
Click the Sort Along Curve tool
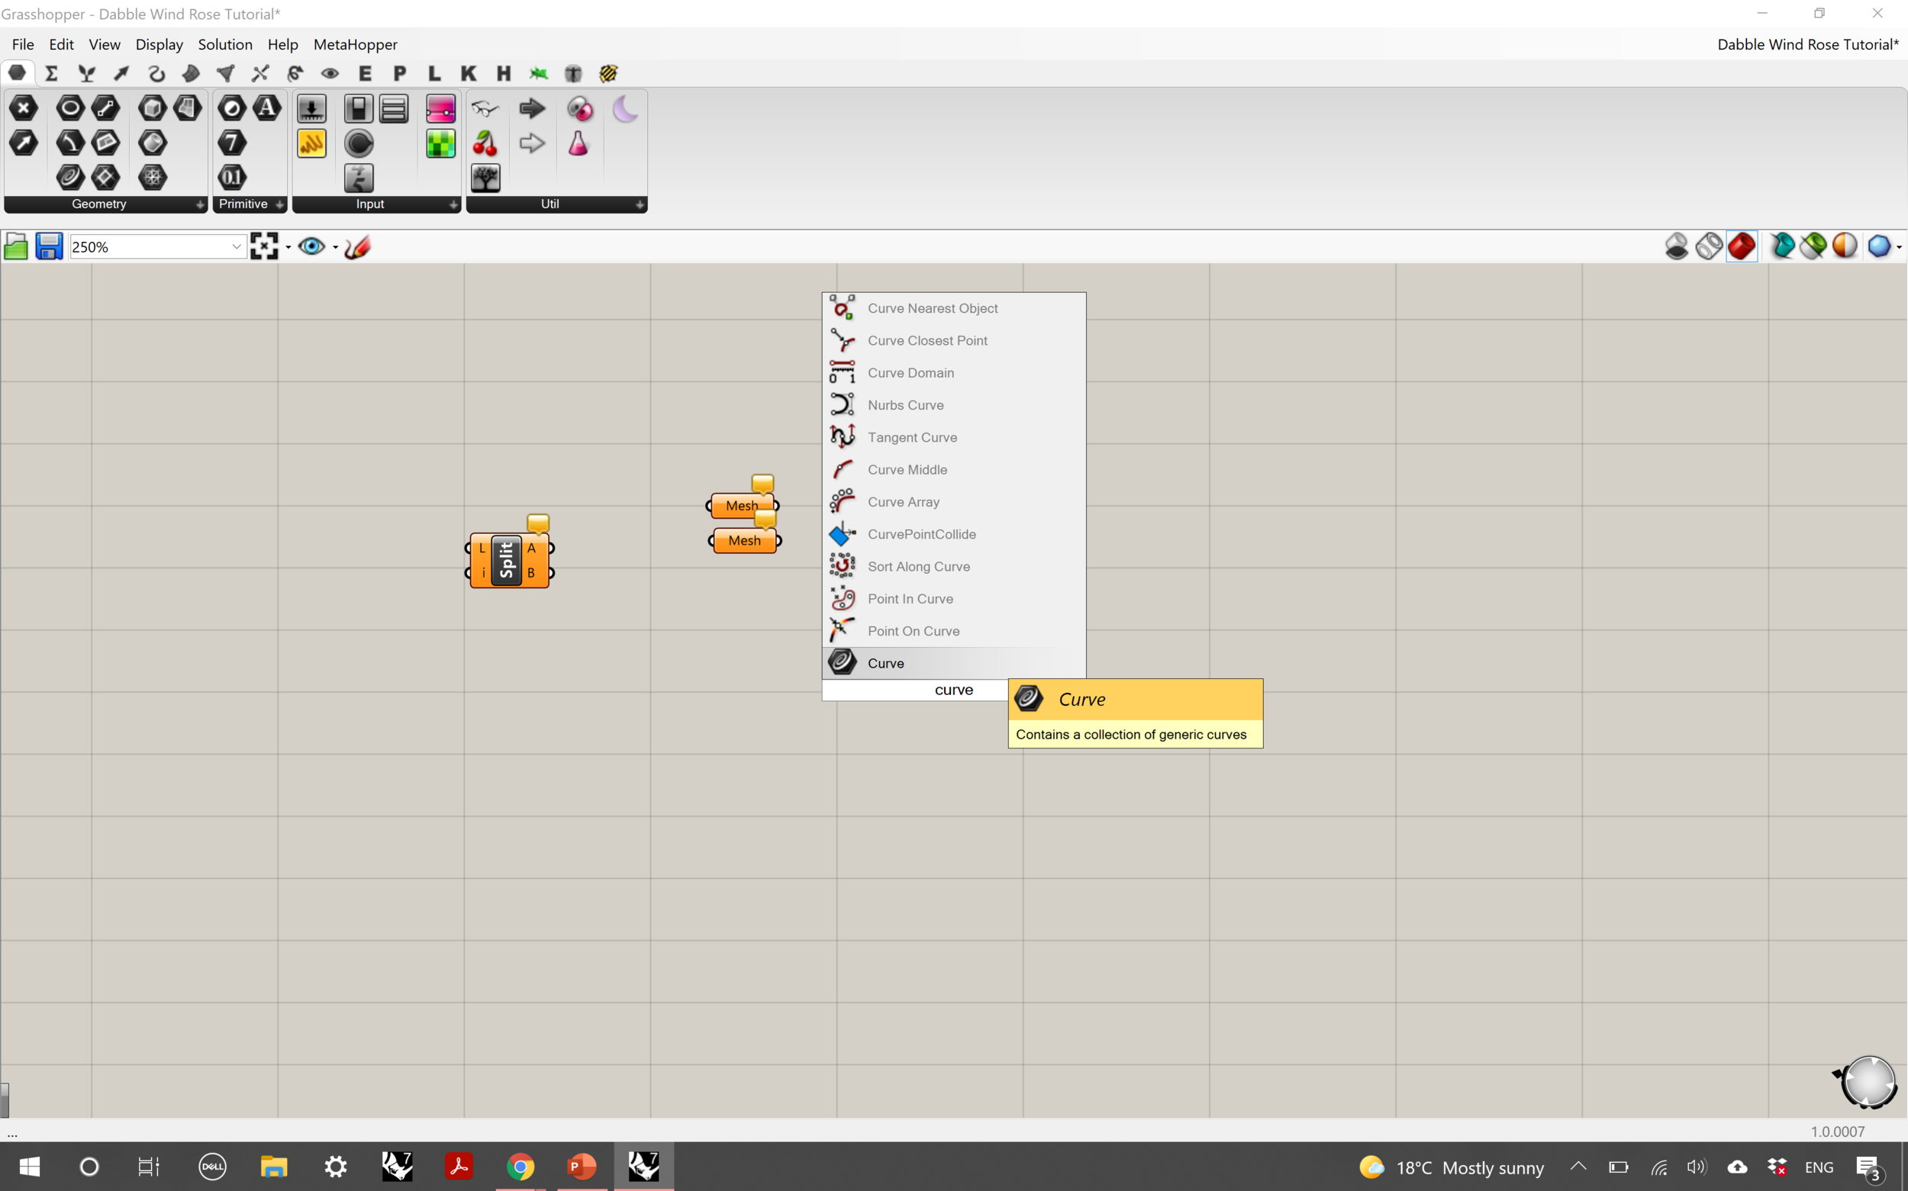pyautogui.click(x=918, y=565)
